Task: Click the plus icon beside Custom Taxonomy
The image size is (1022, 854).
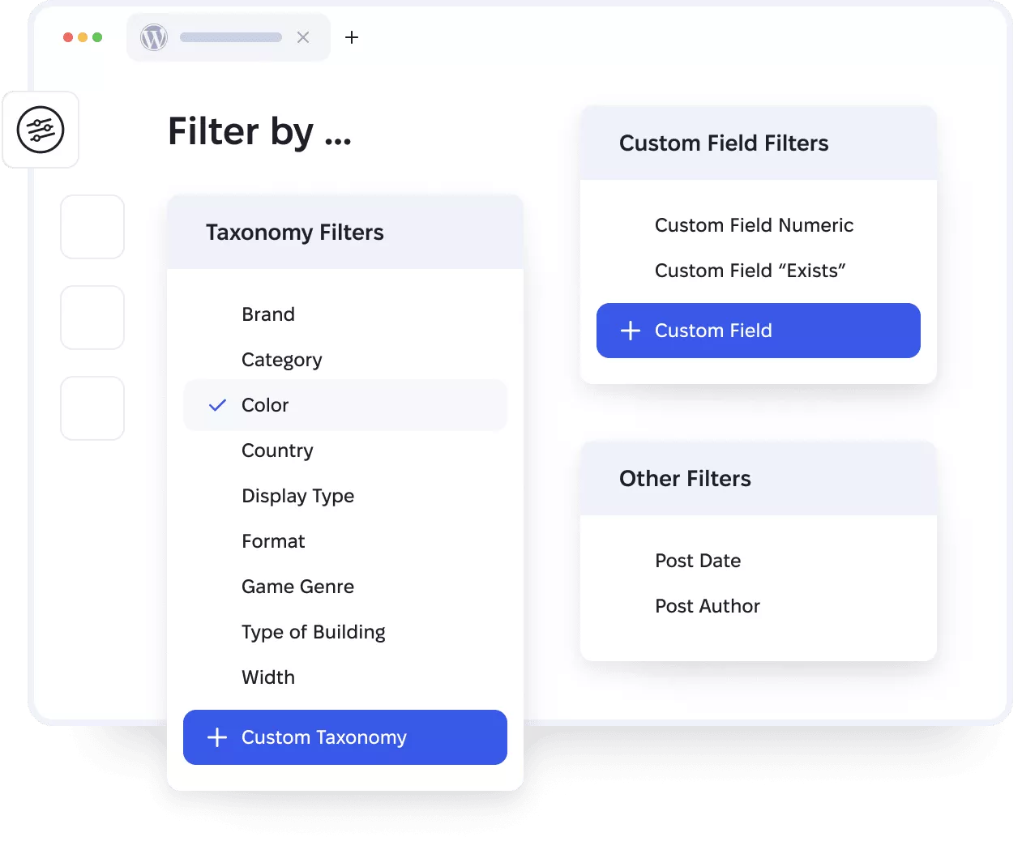Action: (217, 737)
